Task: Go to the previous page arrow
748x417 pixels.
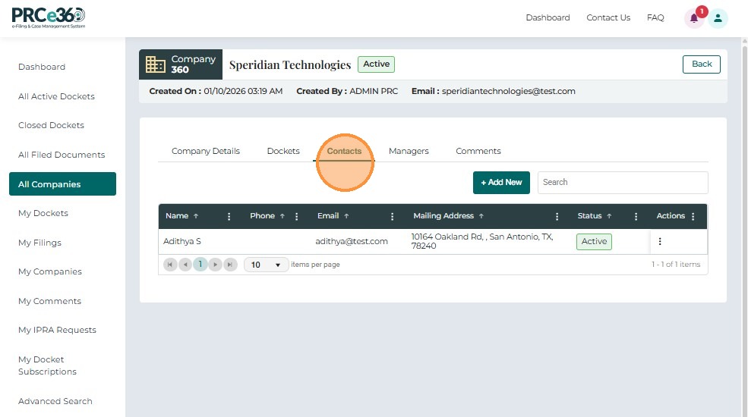Action: 185,265
